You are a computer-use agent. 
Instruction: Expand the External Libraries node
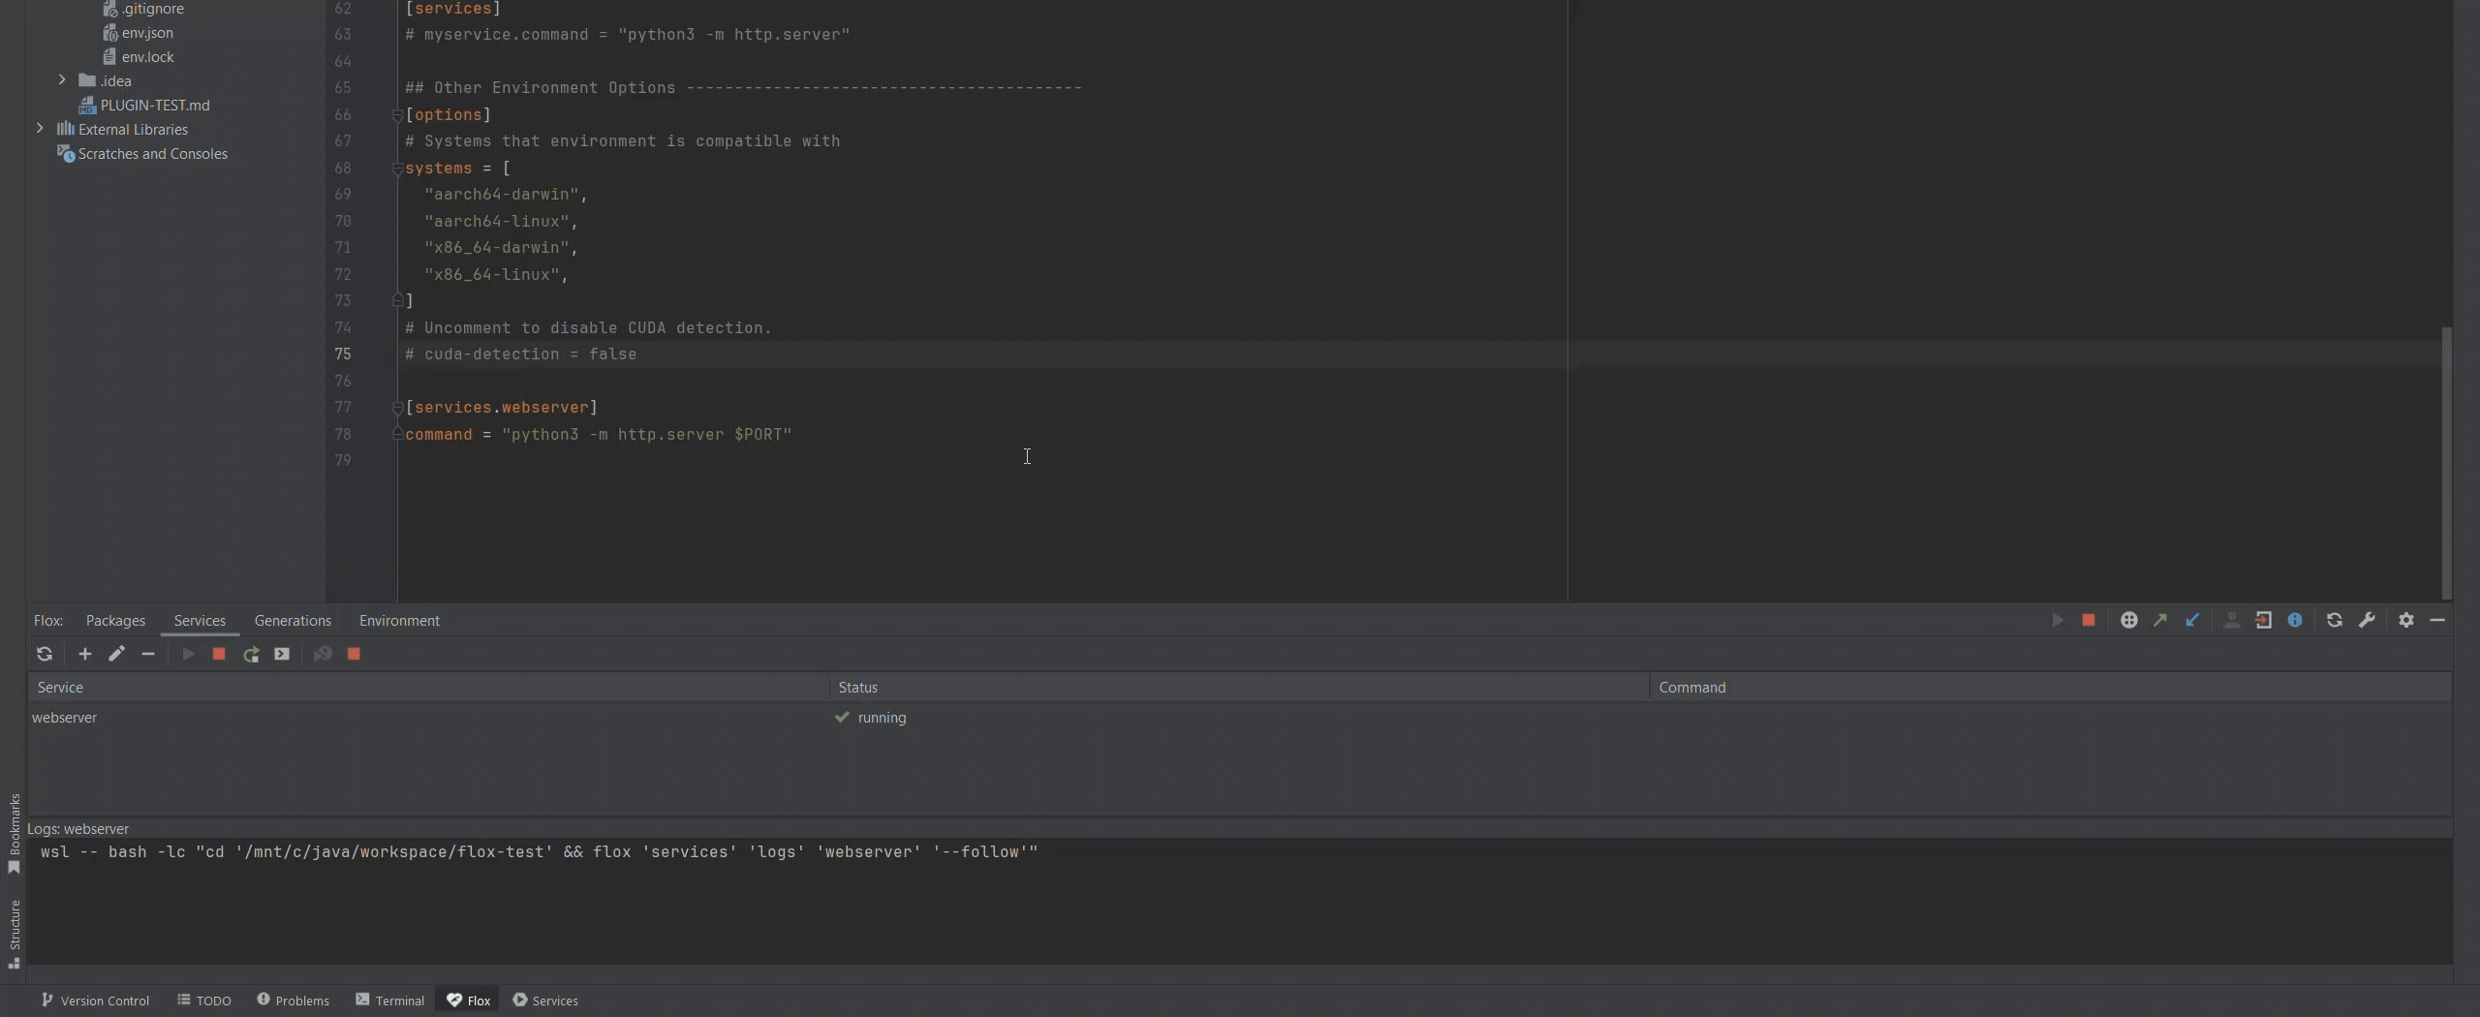tap(40, 129)
